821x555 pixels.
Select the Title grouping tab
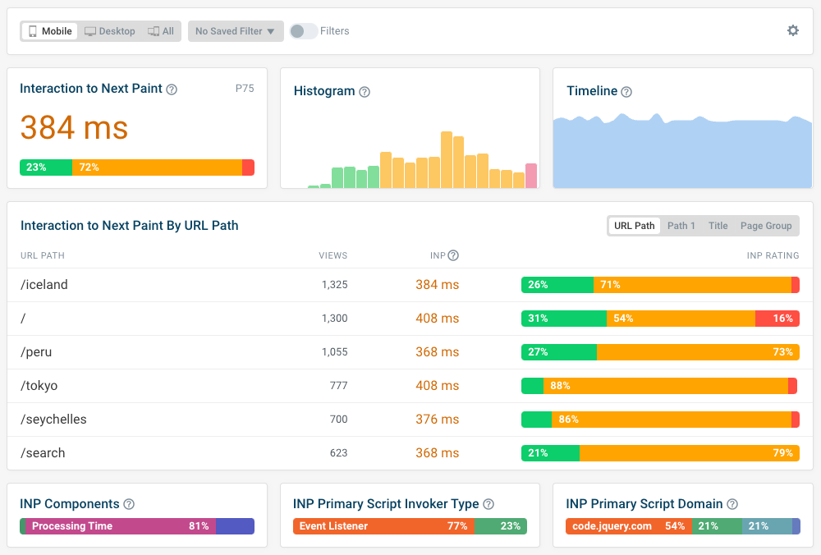pos(718,225)
